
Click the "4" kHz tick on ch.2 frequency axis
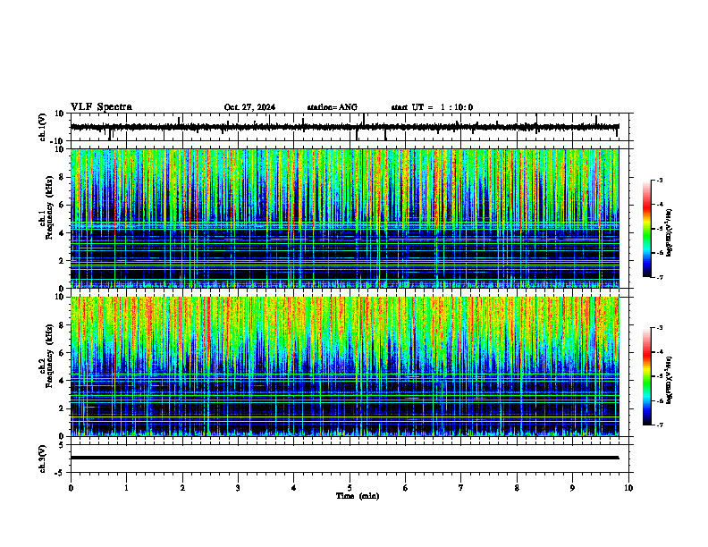(62, 381)
